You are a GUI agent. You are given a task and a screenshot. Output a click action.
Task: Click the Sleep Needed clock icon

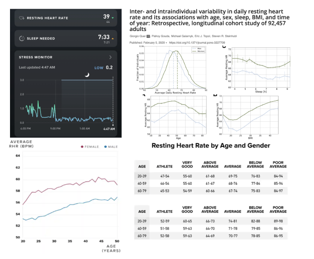click(x=21, y=39)
